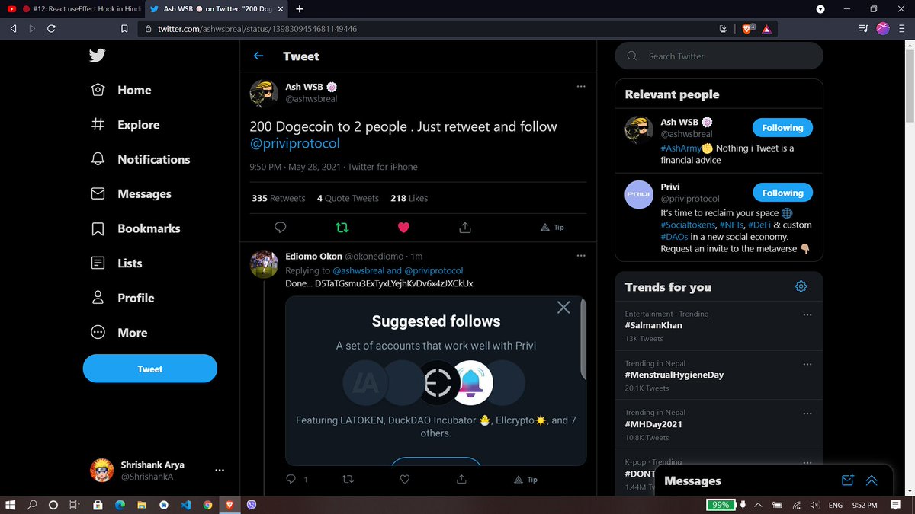Like Ediomo Okon's reply

pos(405,479)
